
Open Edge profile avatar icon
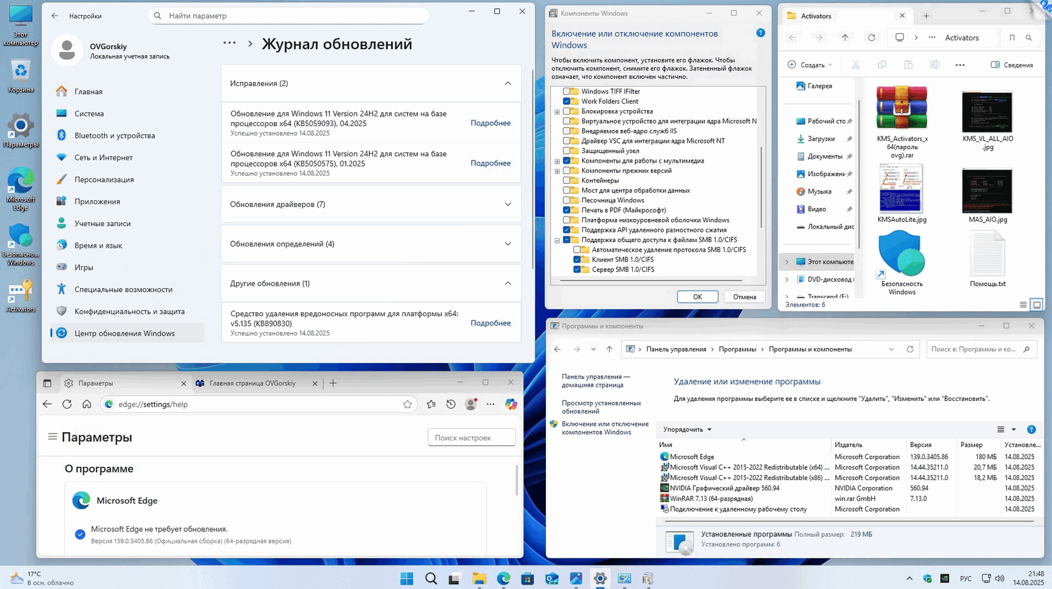(x=471, y=404)
